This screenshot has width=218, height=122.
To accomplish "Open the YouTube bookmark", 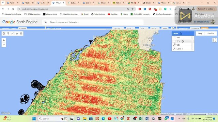I will coord(112,14).
